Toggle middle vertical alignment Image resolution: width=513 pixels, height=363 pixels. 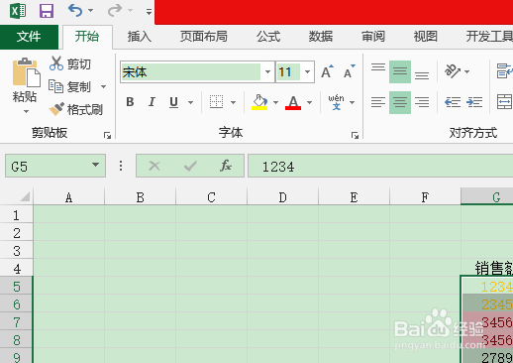coord(400,71)
